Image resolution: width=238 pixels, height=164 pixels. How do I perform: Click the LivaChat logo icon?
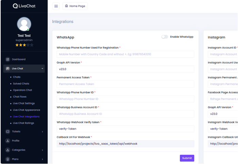click(15, 6)
